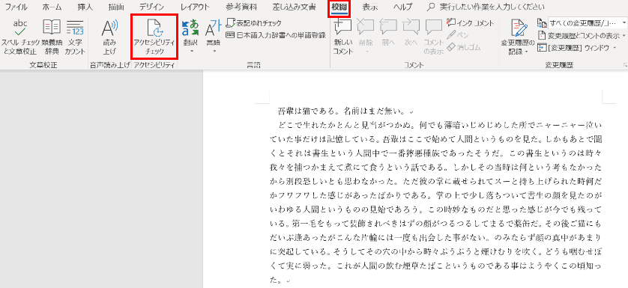628x288 pixels.
Task: Expand 変更履歴とコメントの表示 menu
Action: click(x=582, y=35)
